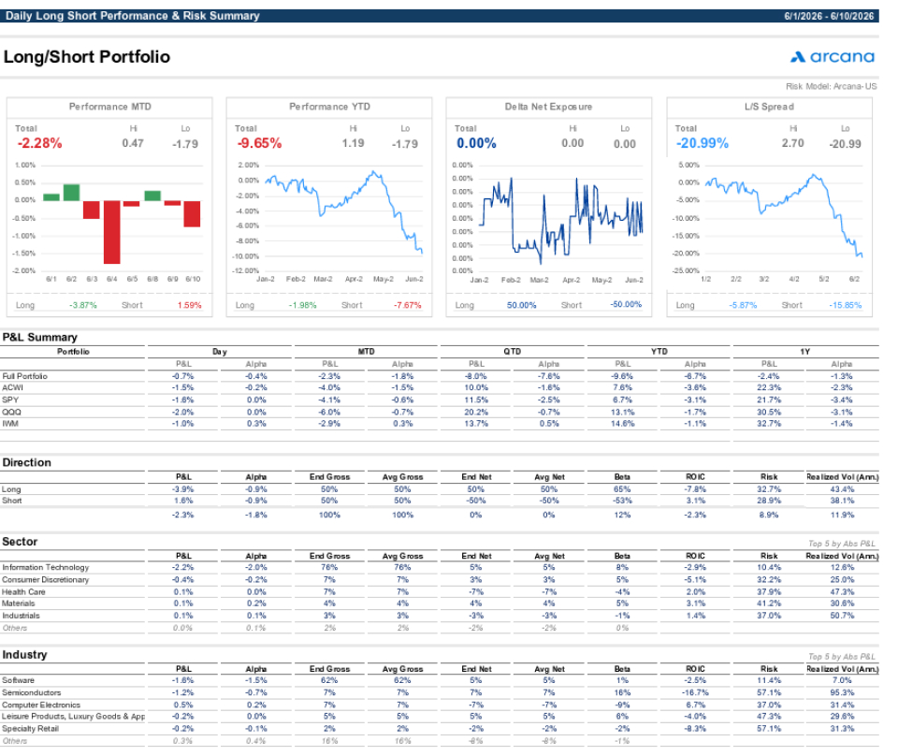Image resolution: width=898 pixels, height=756 pixels.
Task: Select the -7.67% Short value under Performance YTD
Action: click(407, 305)
